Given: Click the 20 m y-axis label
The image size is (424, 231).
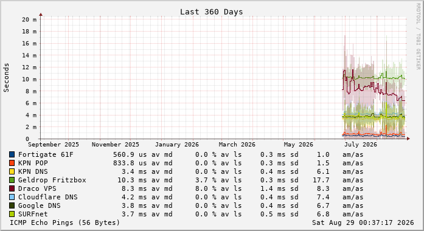Looking at the screenshot, I should coord(29,19).
